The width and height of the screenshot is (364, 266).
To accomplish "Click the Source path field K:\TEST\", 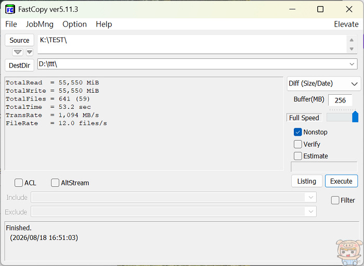I will (x=192, y=44).
